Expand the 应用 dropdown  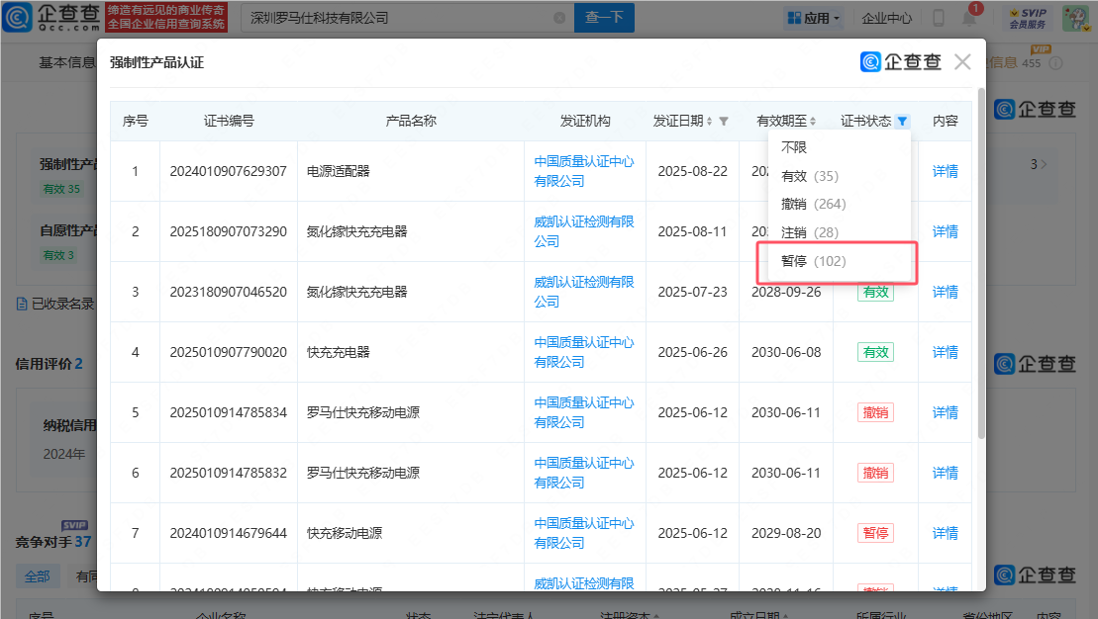812,18
